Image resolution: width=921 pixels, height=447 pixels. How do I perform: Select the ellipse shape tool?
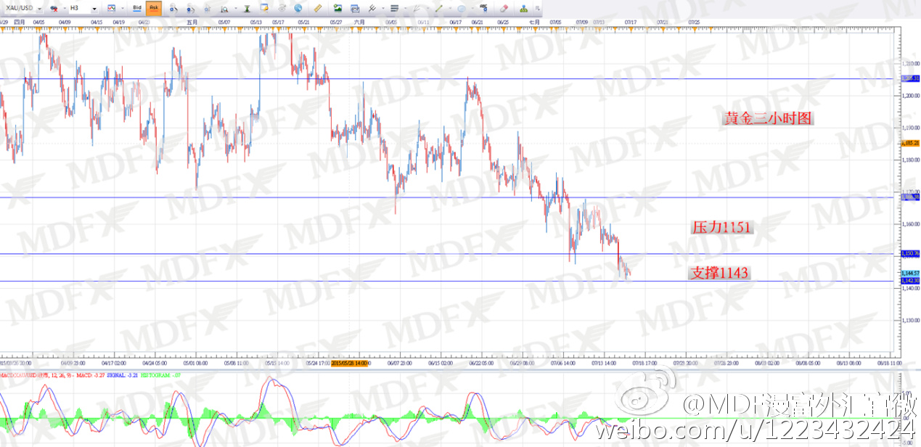click(x=461, y=9)
